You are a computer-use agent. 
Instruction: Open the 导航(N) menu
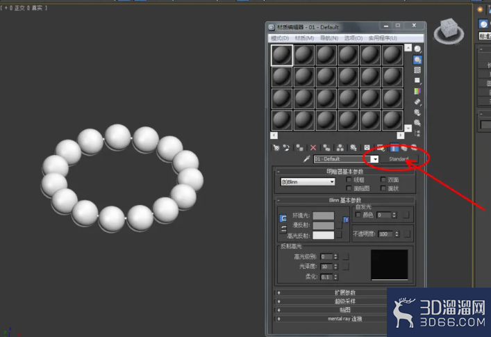tap(329, 38)
